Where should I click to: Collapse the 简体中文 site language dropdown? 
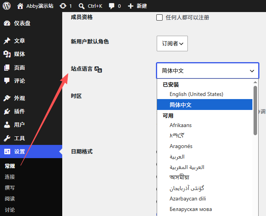tap(208, 71)
